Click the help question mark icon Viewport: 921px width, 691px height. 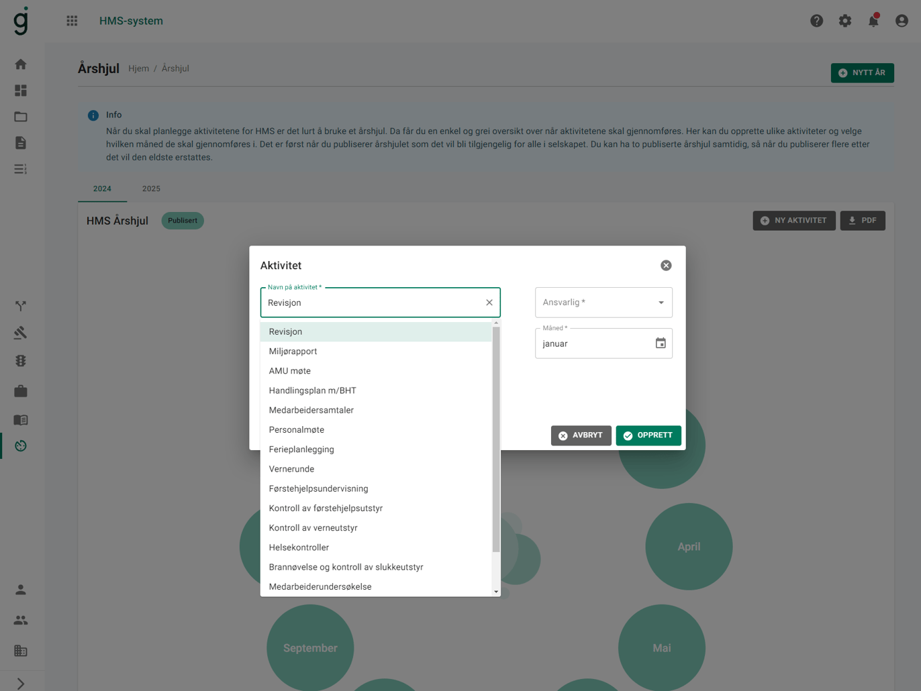816,21
